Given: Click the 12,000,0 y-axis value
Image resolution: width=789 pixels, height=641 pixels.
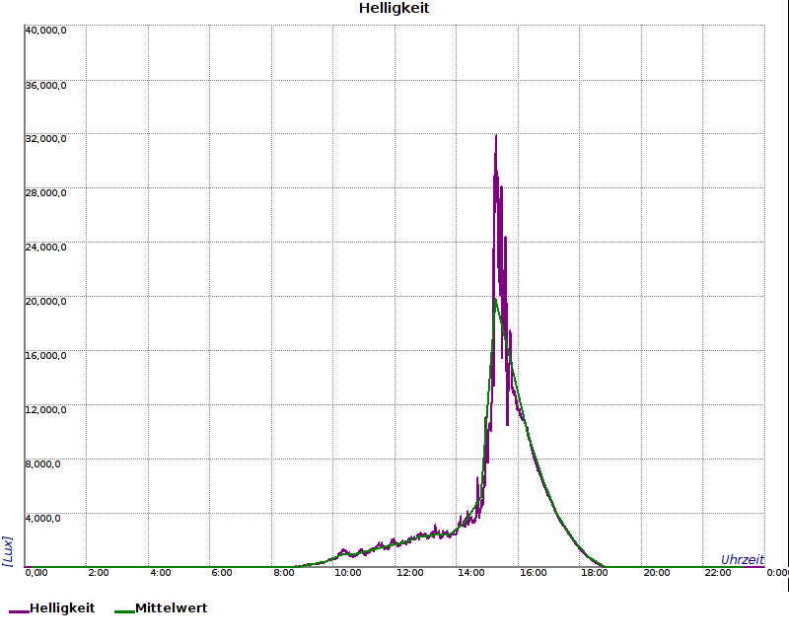Looking at the screenshot, I should point(45,410).
